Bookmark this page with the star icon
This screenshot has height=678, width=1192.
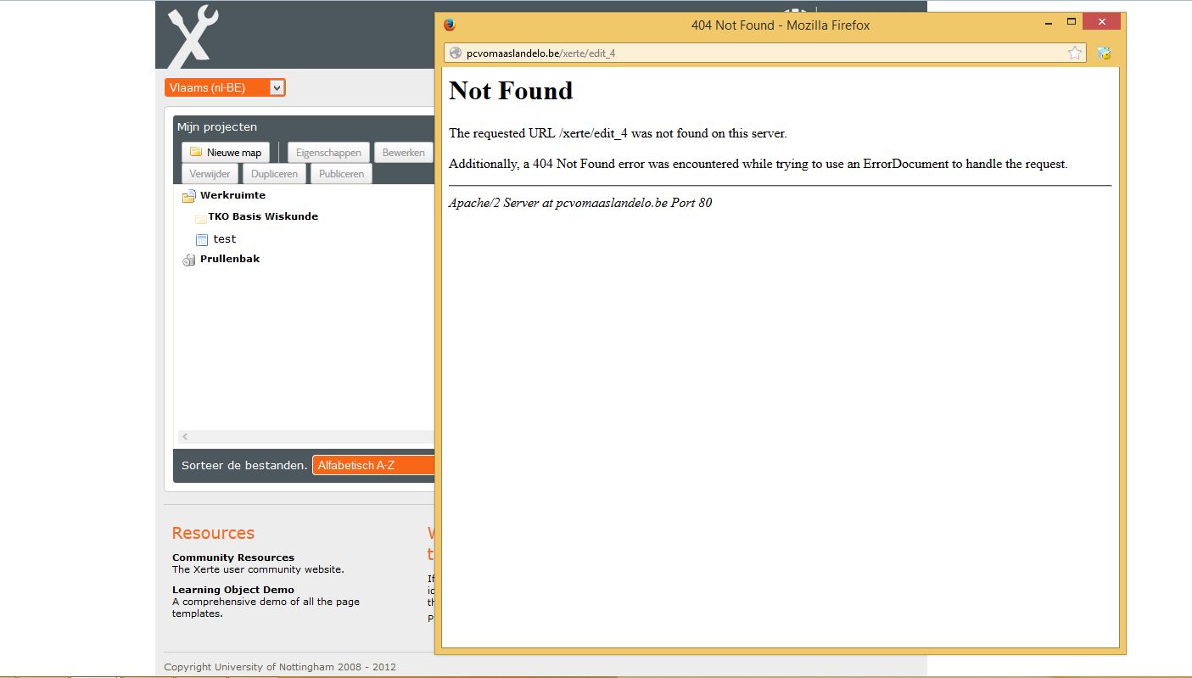[1075, 53]
